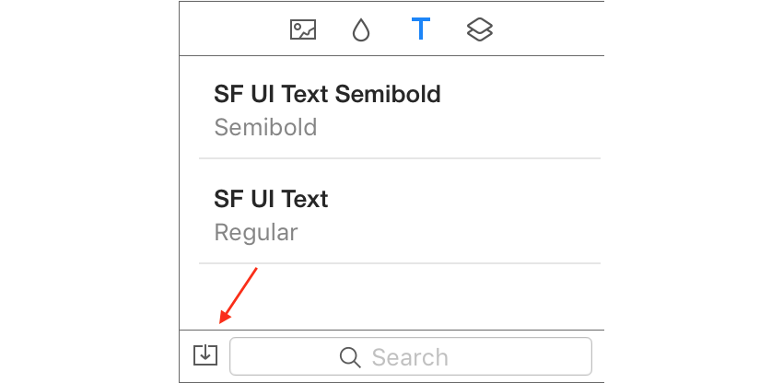Click the gray Regular weight label
Screen dimensions: 783x383
tap(256, 233)
